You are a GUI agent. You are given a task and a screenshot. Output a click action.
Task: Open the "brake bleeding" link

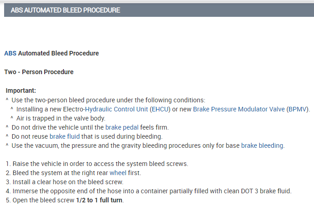262,146
